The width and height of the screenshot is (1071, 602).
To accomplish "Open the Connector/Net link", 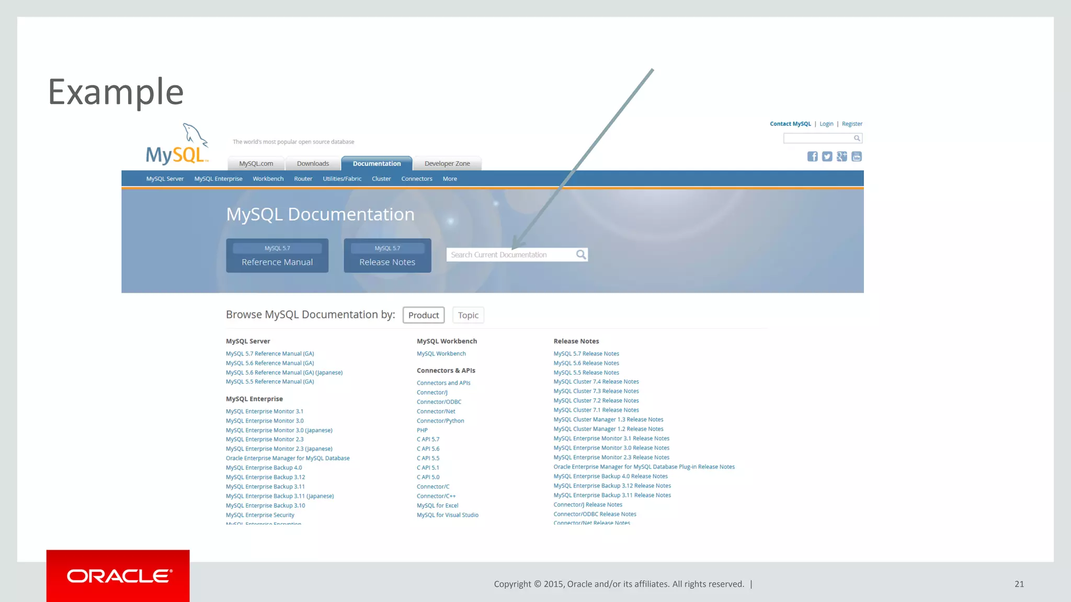I will point(436,411).
